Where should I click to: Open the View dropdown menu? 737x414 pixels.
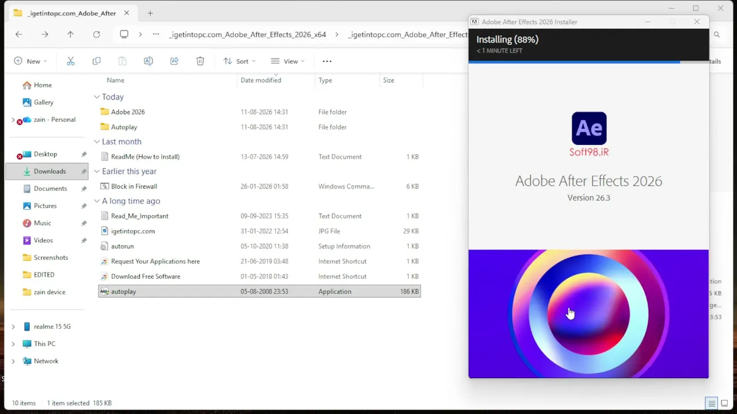pyautogui.click(x=287, y=61)
